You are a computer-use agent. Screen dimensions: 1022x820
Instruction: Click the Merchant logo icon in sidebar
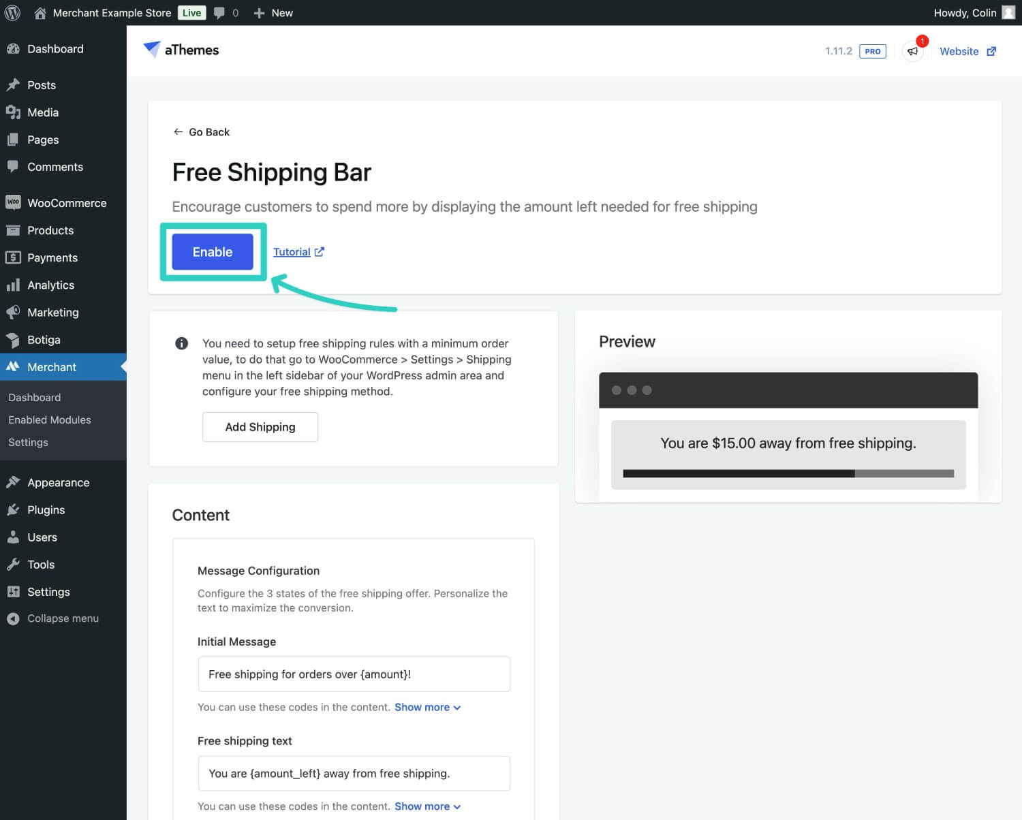click(13, 366)
